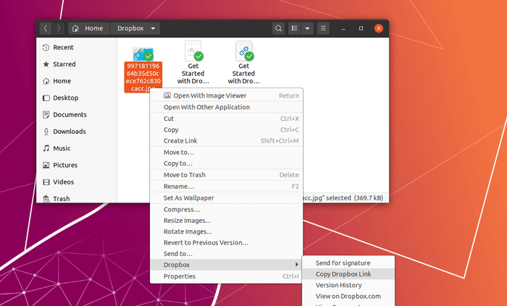Viewport: 507px width, 306px height.
Task: Open Recent in the sidebar
Action: [x=77, y=48]
